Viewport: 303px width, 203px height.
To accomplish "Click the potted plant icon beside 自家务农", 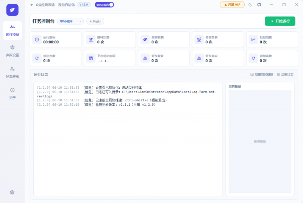I will pyautogui.click(x=199, y=40).
